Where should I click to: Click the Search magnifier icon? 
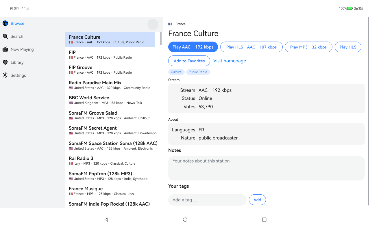(x=5, y=36)
